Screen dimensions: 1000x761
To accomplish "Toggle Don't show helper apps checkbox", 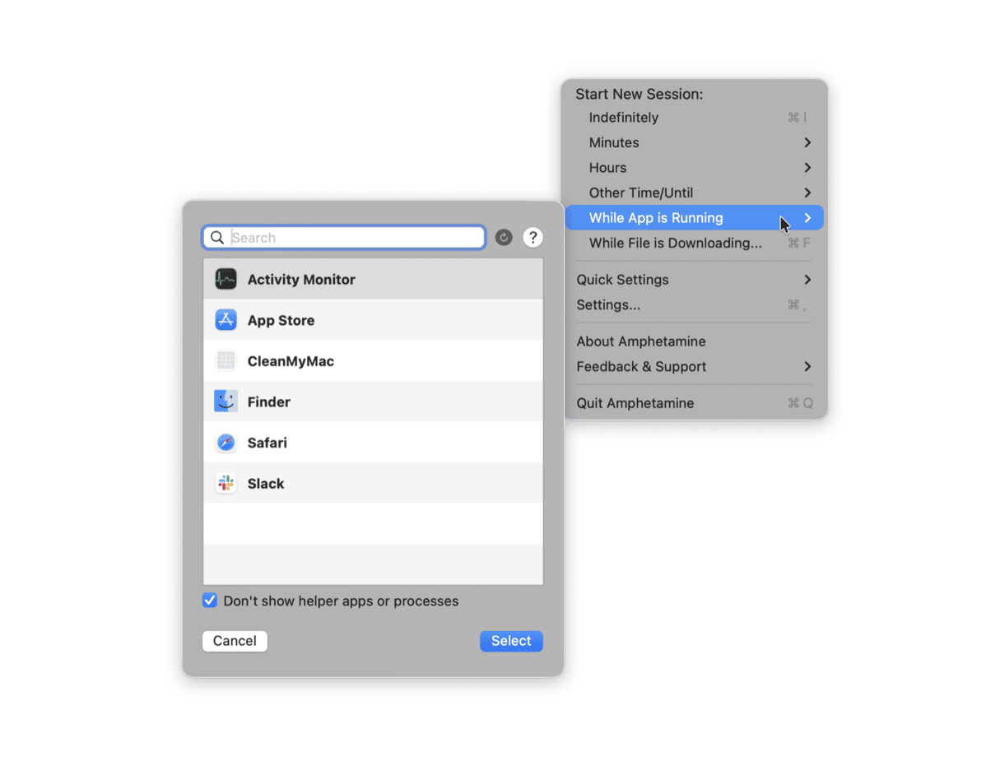I will 210,601.
